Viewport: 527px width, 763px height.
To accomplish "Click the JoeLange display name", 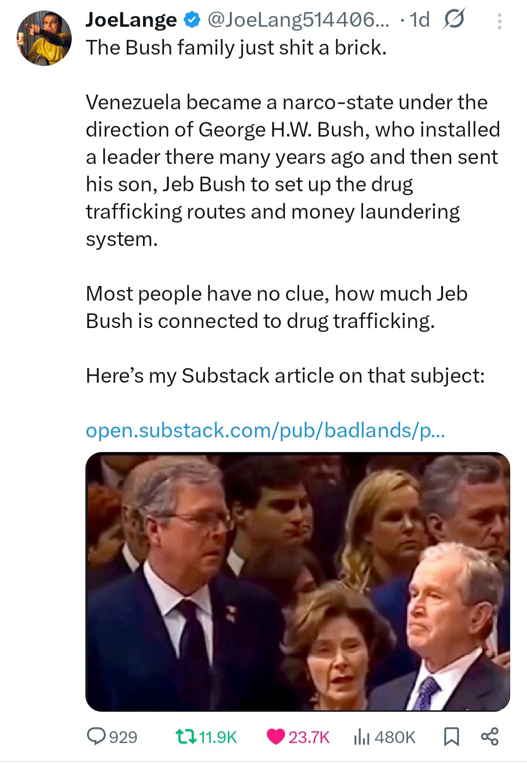I will (x=131, y=20).
